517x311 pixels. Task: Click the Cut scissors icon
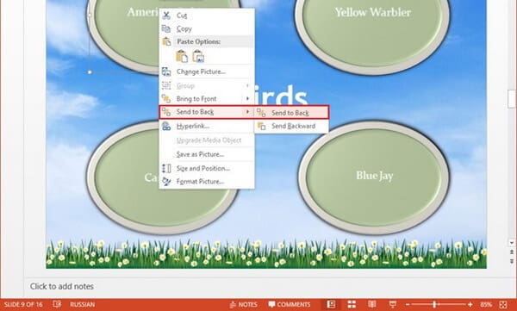(x=166, y=16)
